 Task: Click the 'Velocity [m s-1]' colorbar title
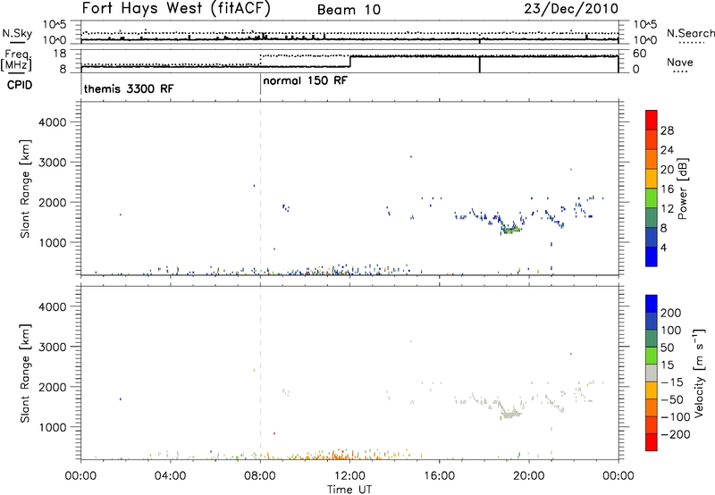click(699, 373)
